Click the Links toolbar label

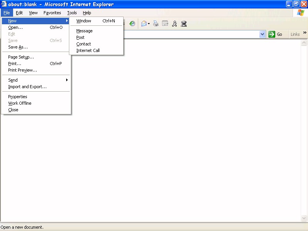[295, 34]
